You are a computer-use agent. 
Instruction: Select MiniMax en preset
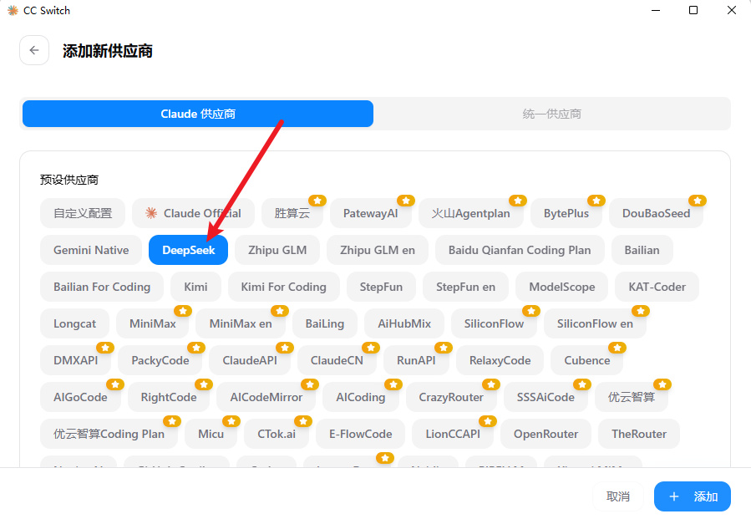pyautogui.click(x=241, y=324)
